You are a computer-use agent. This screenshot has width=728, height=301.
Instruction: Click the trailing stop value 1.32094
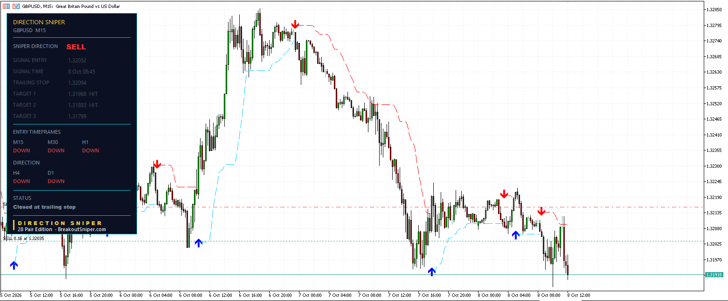(x=77, y=82)
